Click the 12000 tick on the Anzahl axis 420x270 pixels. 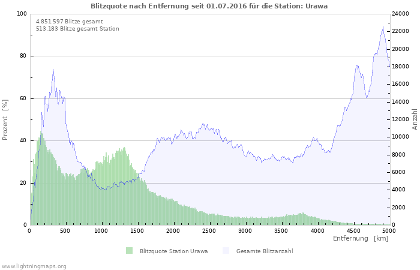[400, 119]
